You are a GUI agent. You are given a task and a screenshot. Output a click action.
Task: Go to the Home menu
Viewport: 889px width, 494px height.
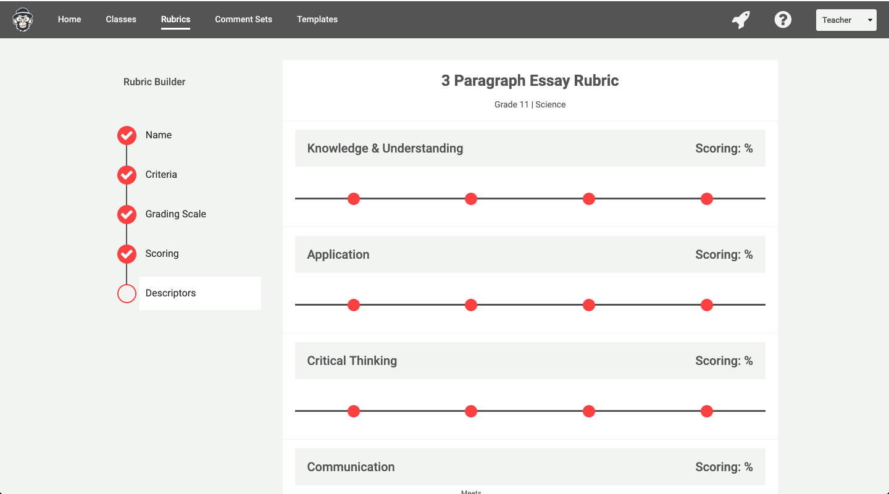[x=69, y=19]
